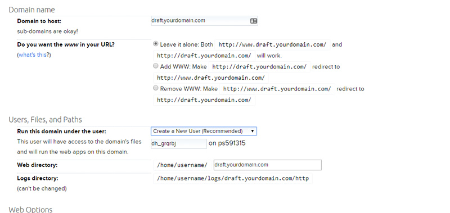The image size is (450, 213).
Task: Open the Create a New User dropdown
Action: [204, 132]
